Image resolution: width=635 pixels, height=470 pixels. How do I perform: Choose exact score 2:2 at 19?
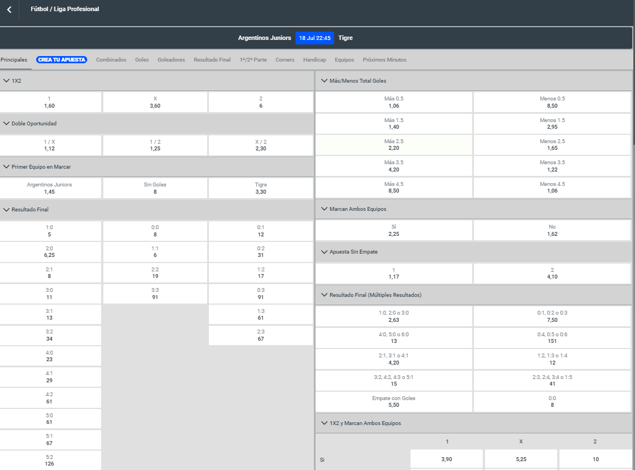click(155, 272)
